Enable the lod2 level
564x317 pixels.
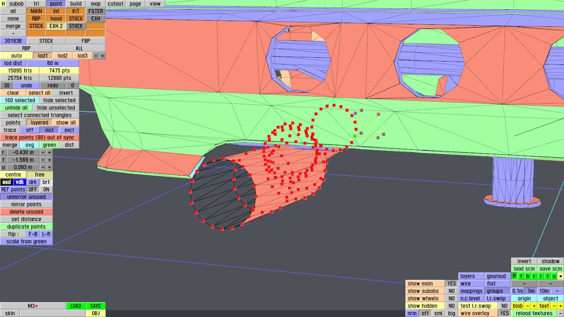point(63,56)
